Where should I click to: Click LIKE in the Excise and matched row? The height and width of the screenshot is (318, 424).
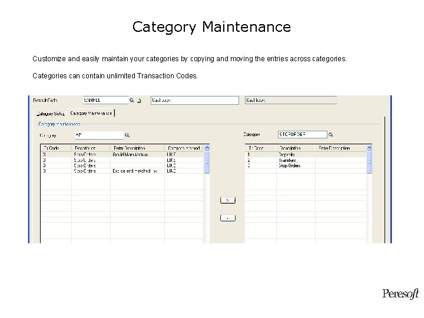(x=171, y=171)
